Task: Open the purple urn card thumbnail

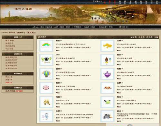Action: click(107, 74)
